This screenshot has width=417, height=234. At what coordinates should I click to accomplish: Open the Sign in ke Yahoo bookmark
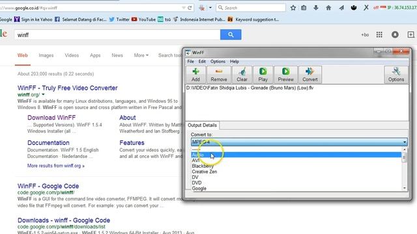pos(33,19)
